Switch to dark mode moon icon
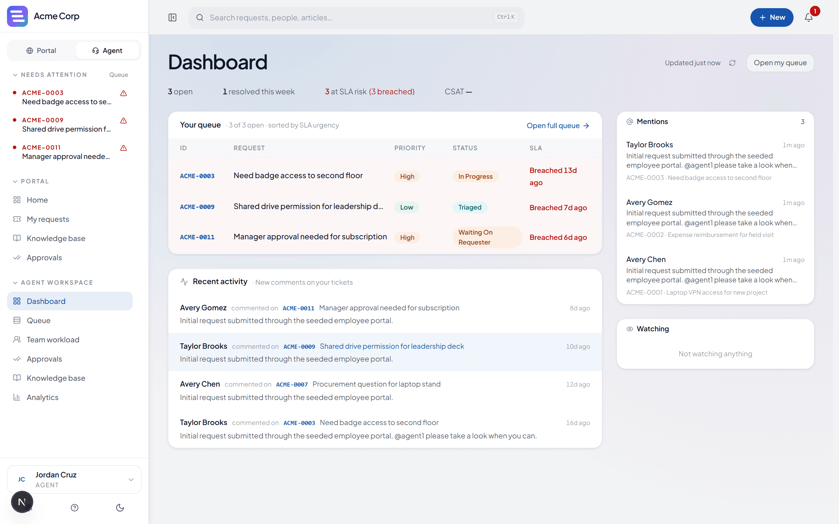The image size is (839, 524). [x=120, y=508]
